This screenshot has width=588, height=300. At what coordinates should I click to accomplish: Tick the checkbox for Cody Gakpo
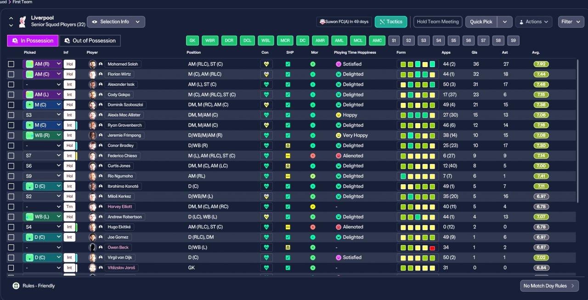(x=11, y=95)
